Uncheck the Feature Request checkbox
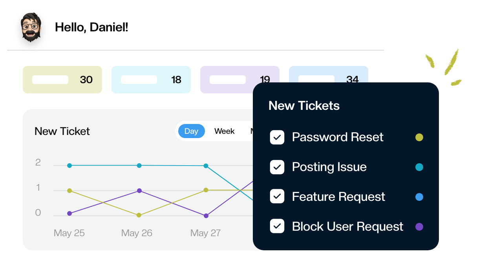This screenshot has height=266, width=477. [277, 197]
